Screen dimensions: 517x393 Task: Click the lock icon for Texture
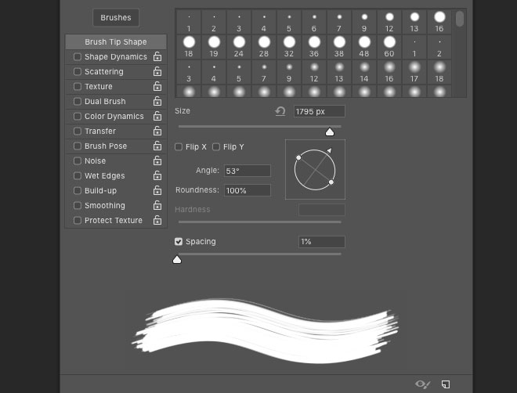pos(157,86)
